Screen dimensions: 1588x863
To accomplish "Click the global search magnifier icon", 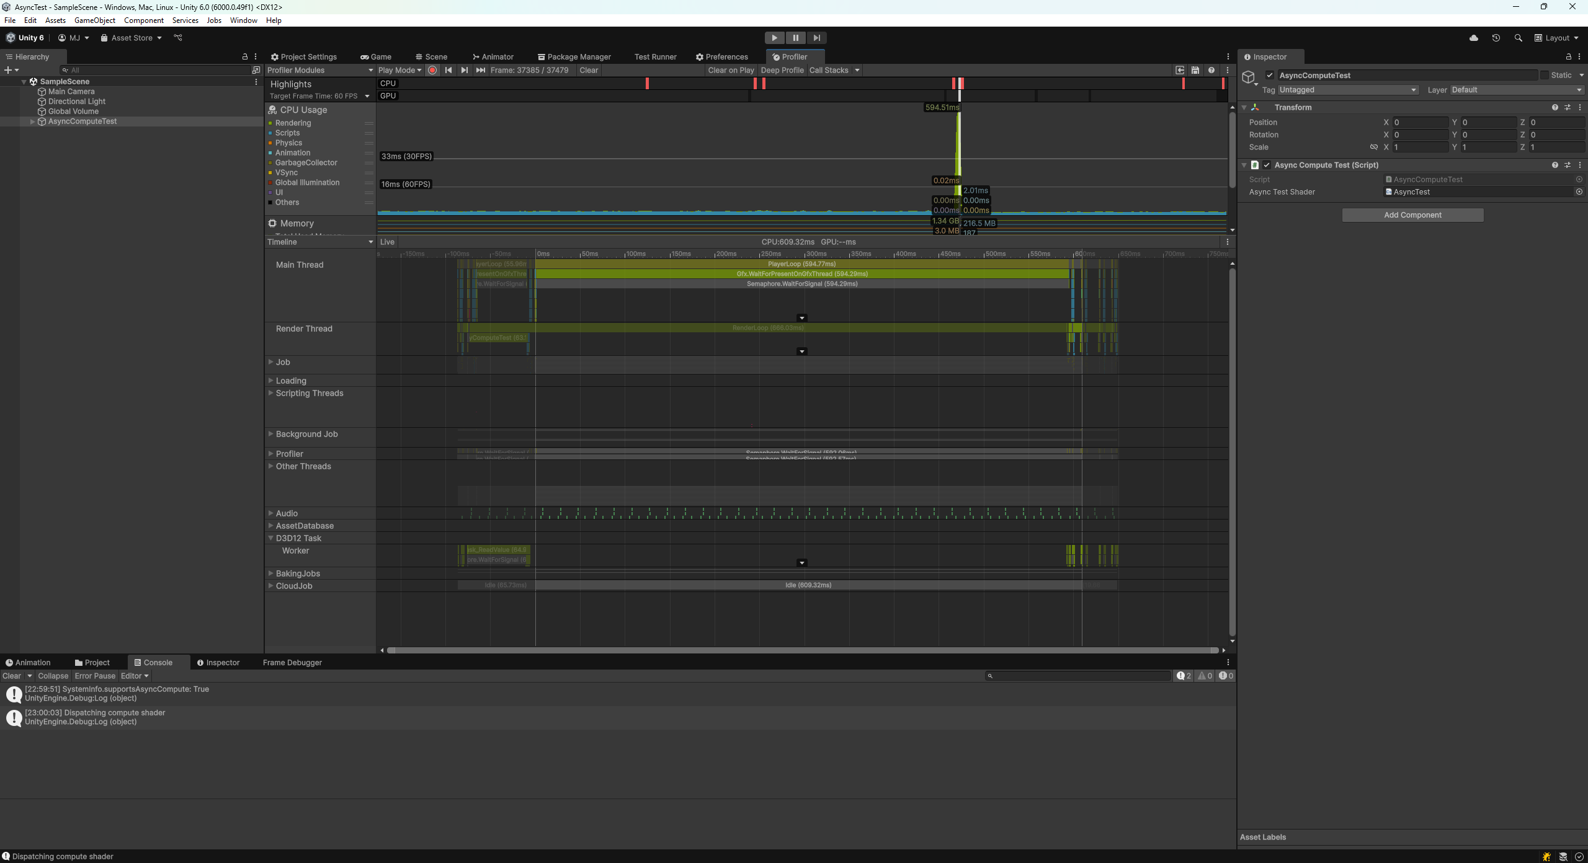I will coord(1518,38).
